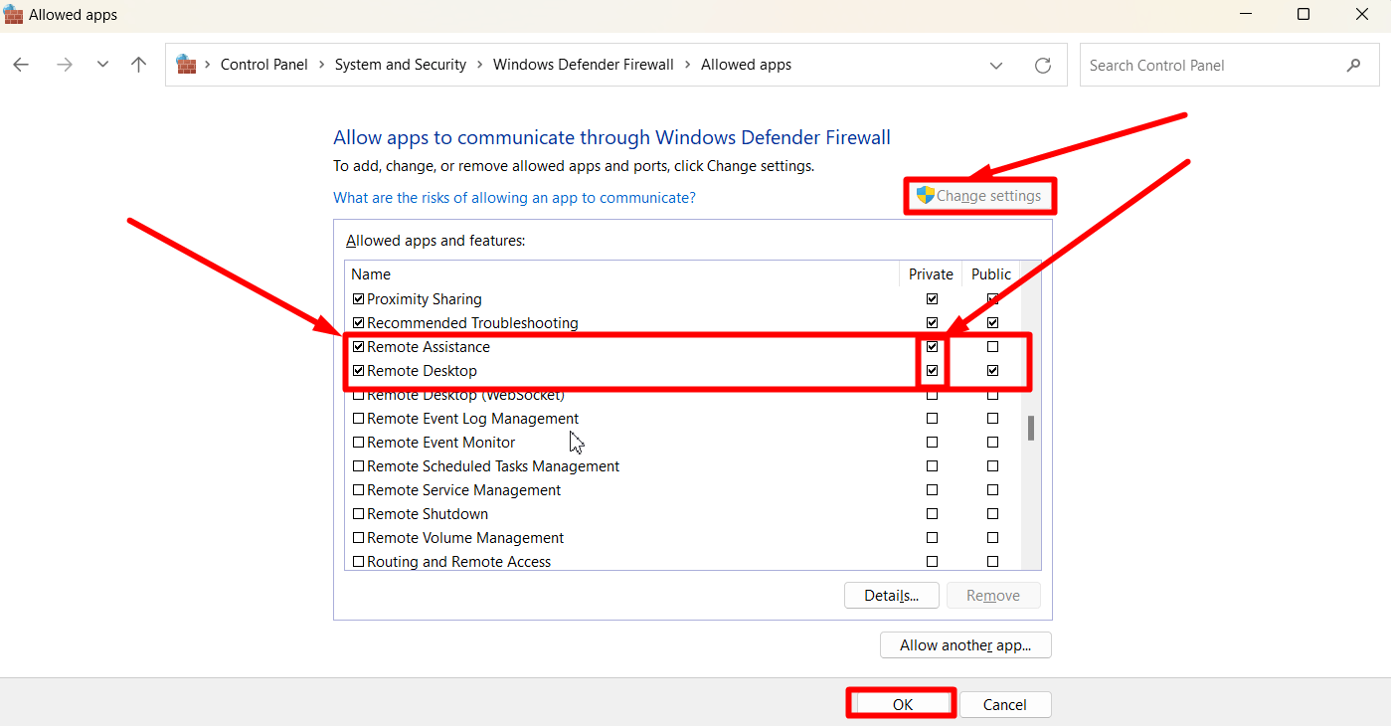Image resolution: width=1391 pixels, height=726 pixels.
Task: Click the Allow another app button
Action: [x=964, y=644]
